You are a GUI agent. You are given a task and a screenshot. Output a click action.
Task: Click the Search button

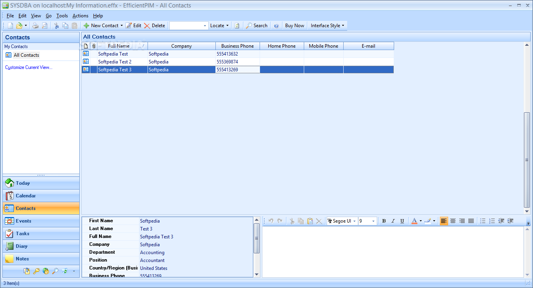pos(257,26)
